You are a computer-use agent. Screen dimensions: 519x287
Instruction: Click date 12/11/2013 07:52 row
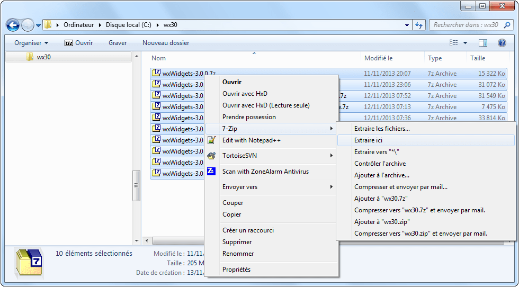(x=387, y=96)
